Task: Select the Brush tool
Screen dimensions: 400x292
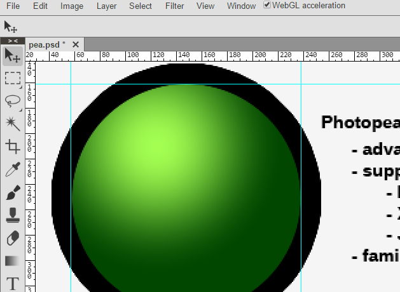Action: point(13,192)
